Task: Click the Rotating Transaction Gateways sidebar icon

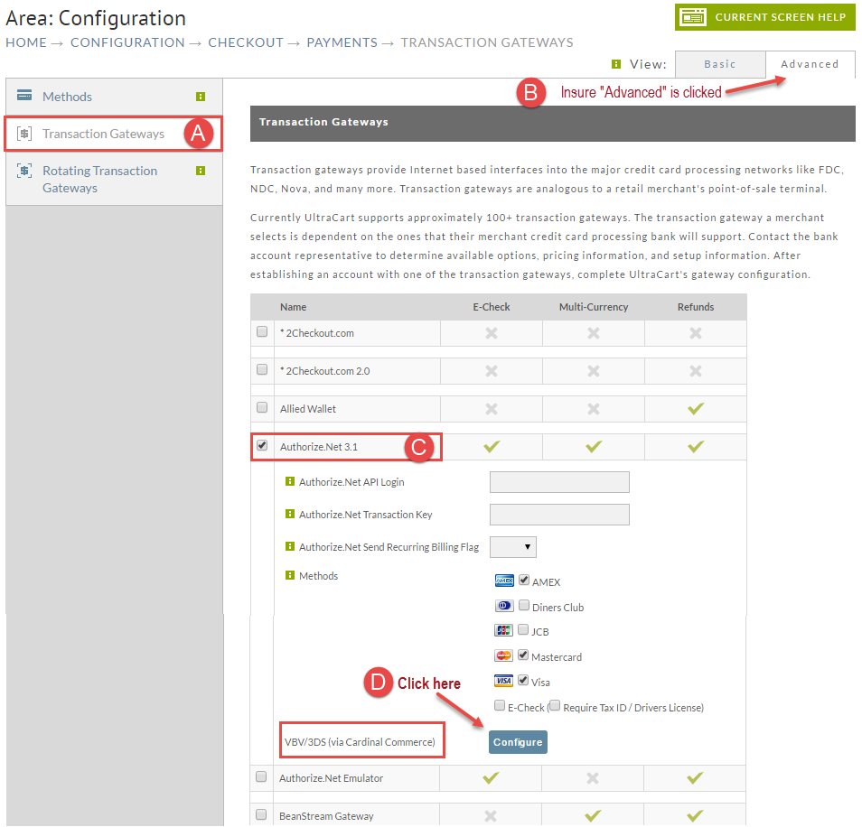Action: point(24,171)
